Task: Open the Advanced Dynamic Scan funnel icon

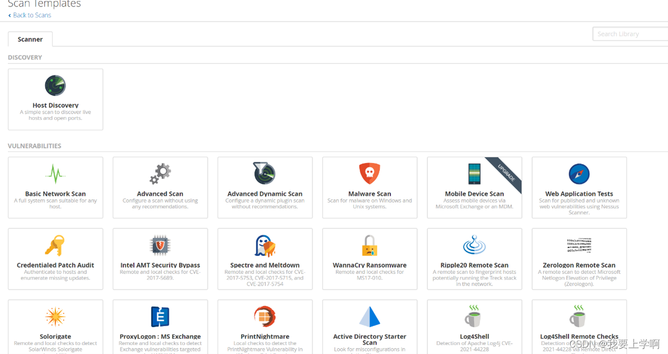Action: [265, 174]
